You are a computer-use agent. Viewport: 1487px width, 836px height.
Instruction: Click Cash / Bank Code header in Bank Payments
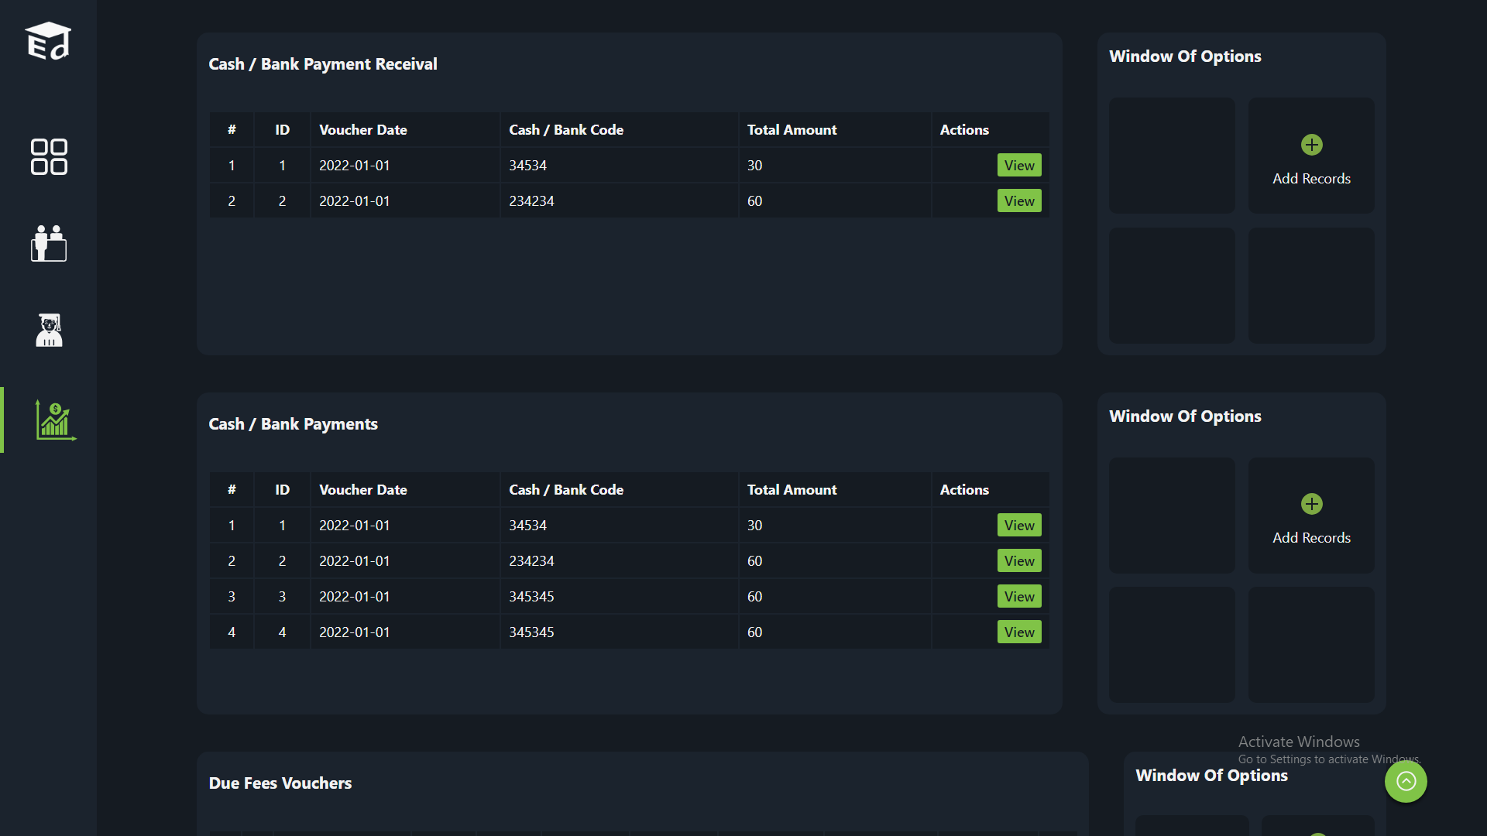click(566, 489)
